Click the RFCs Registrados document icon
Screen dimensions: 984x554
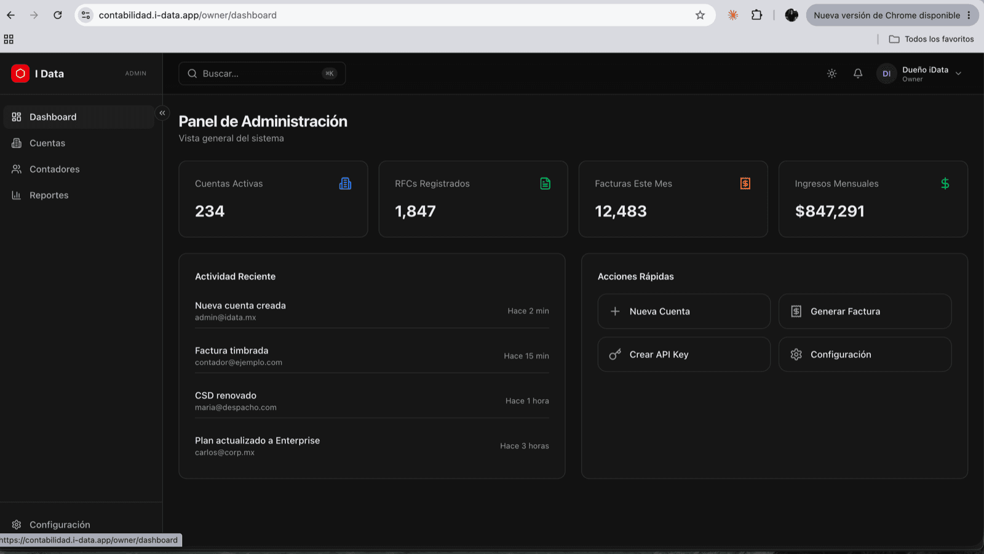(x=546, y=184)
